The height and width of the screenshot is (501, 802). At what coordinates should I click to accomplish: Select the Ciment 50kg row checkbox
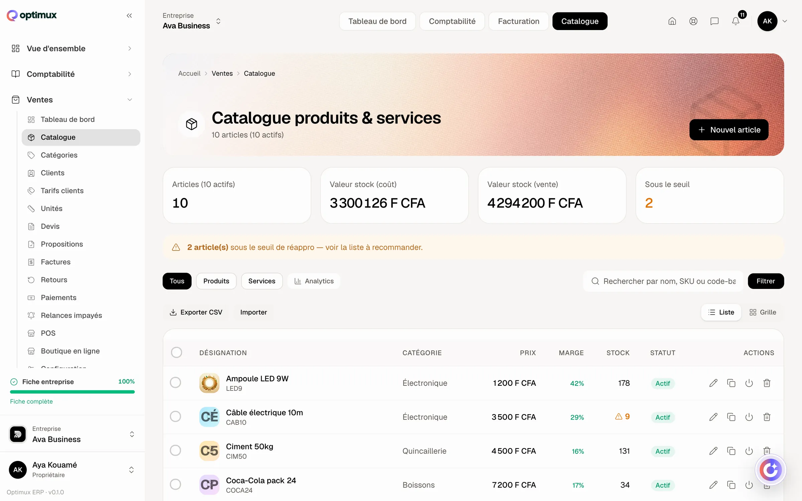(175, 451)
